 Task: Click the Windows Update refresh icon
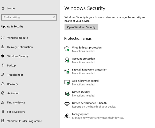pyautogui.click(x=3, y=38)
